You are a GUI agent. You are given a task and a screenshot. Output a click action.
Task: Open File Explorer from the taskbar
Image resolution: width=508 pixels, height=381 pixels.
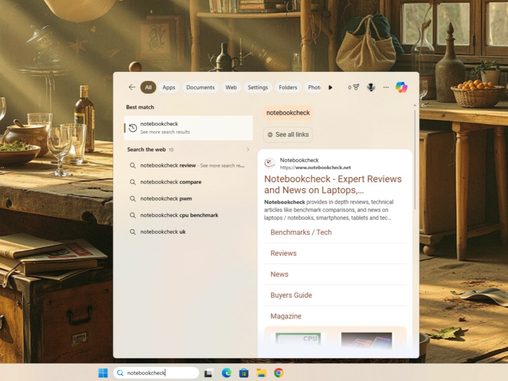click(261, 373)
